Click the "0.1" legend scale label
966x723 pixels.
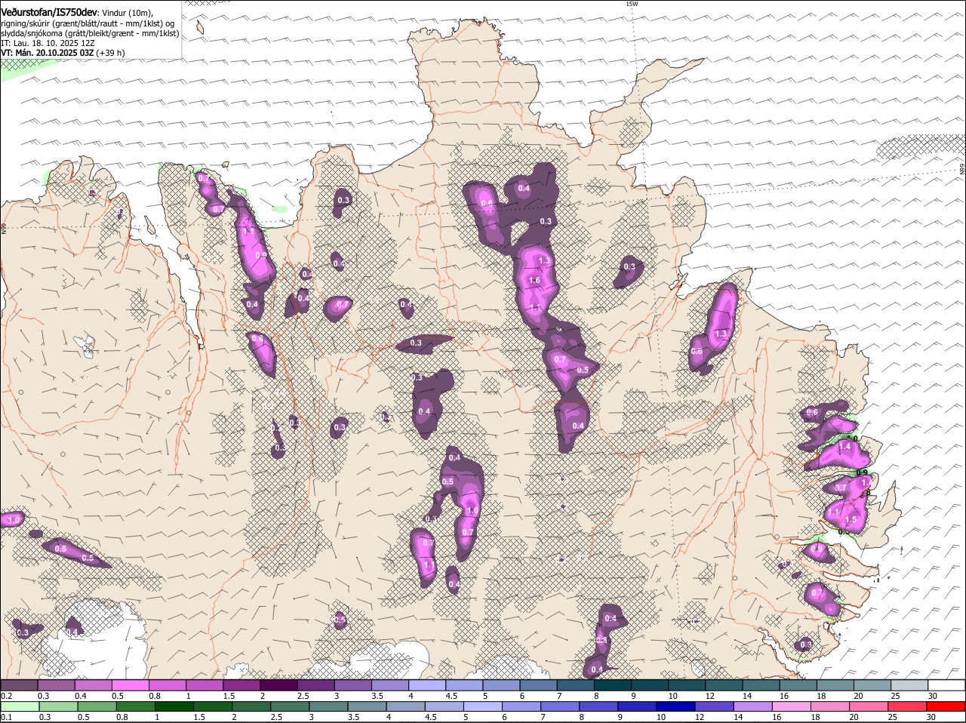point(6,717)
